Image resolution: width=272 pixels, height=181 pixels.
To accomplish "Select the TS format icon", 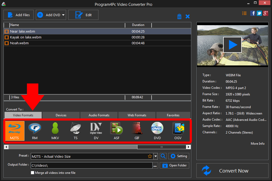I will point(76,130).
